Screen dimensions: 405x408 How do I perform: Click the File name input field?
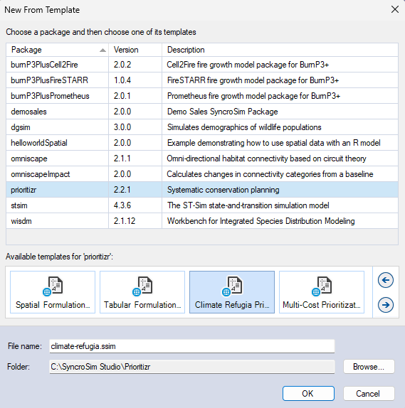tap(191, 346)
